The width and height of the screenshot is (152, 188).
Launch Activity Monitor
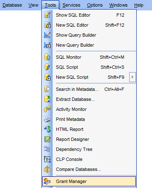pos(89,109)
